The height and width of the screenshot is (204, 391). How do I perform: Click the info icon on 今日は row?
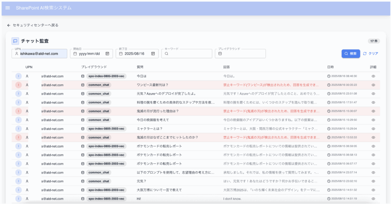click(18, 76)
